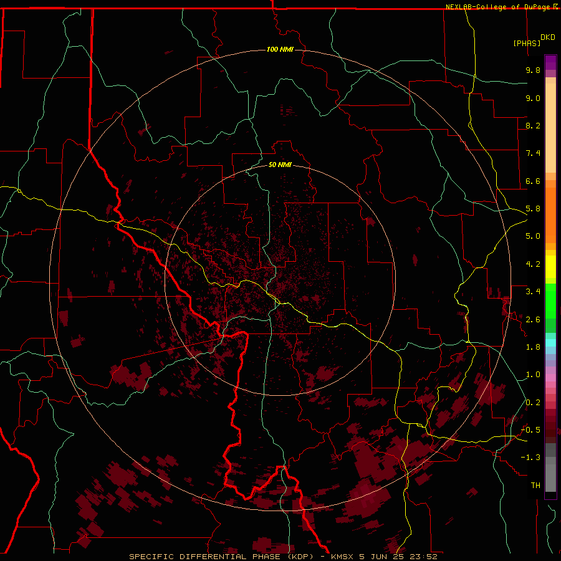561x561 pixels.
Task: Click the 6.6 value on the scale
Action: [x=533, y=181]
